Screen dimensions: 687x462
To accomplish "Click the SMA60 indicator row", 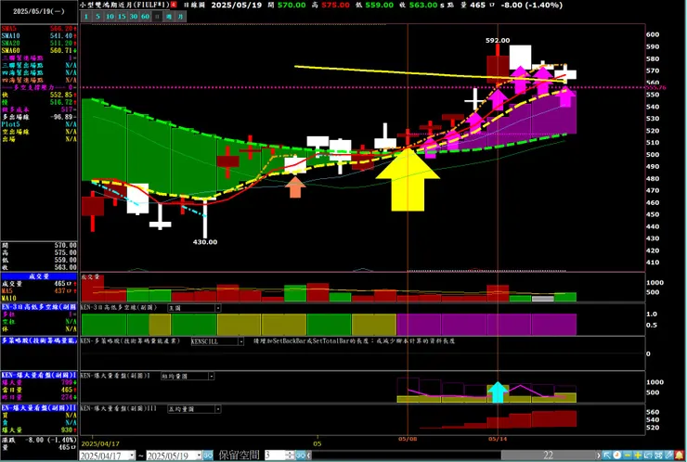I will click(x=39, y=50).
